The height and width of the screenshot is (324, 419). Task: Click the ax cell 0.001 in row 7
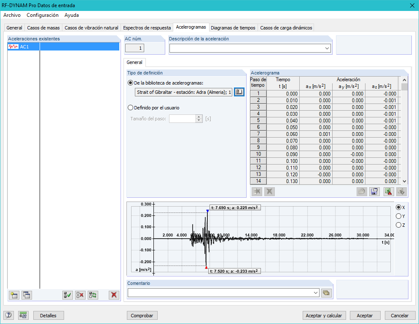[x=316, y=134]
